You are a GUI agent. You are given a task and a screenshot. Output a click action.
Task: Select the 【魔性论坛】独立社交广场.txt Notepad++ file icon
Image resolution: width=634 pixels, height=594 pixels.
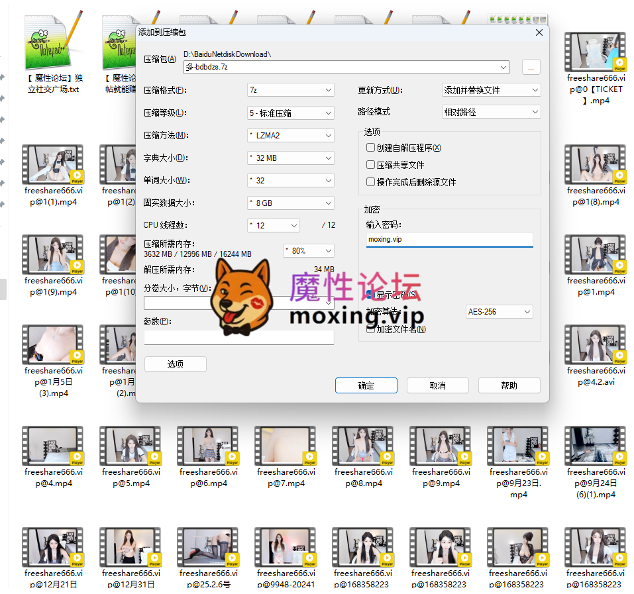tap(54, 42)
